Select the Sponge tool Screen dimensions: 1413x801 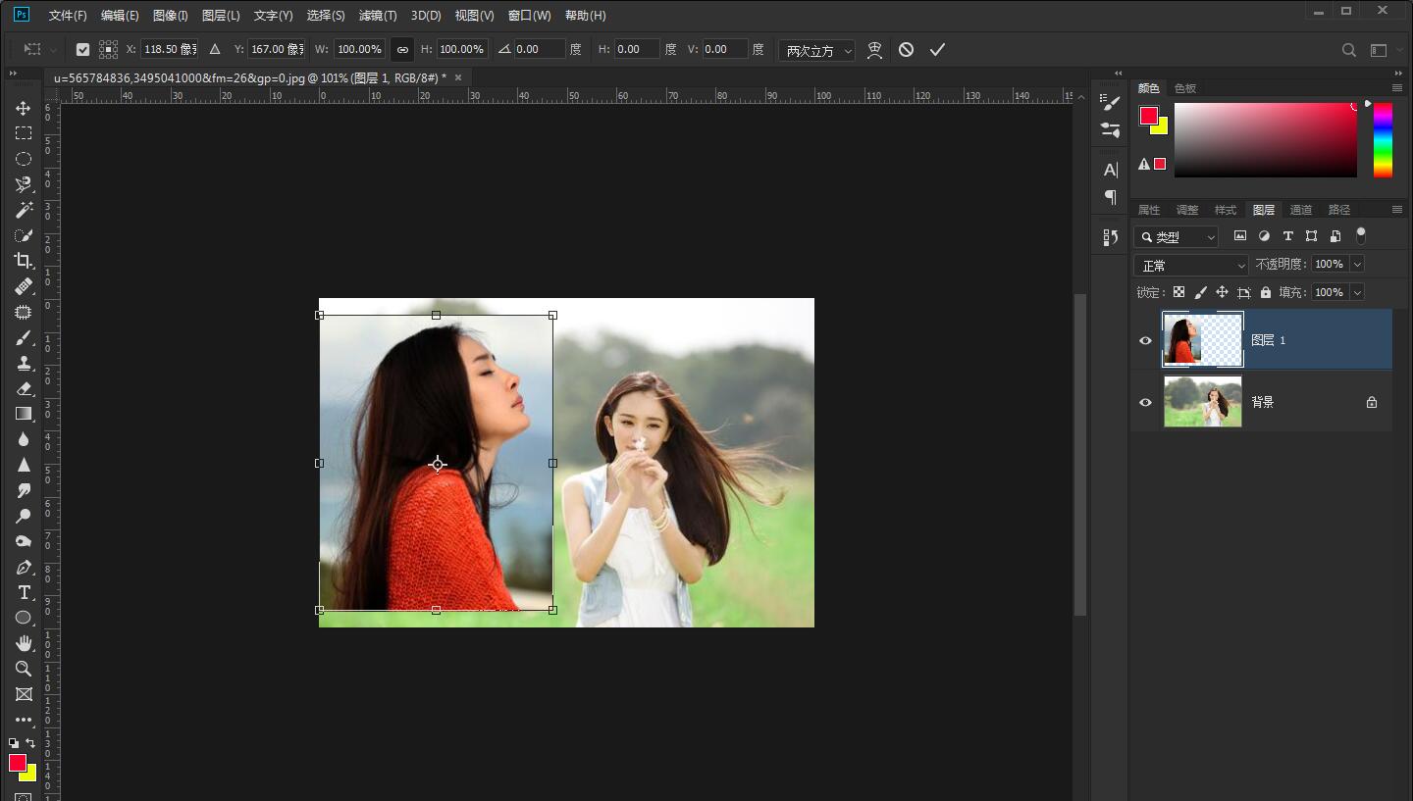24,541
